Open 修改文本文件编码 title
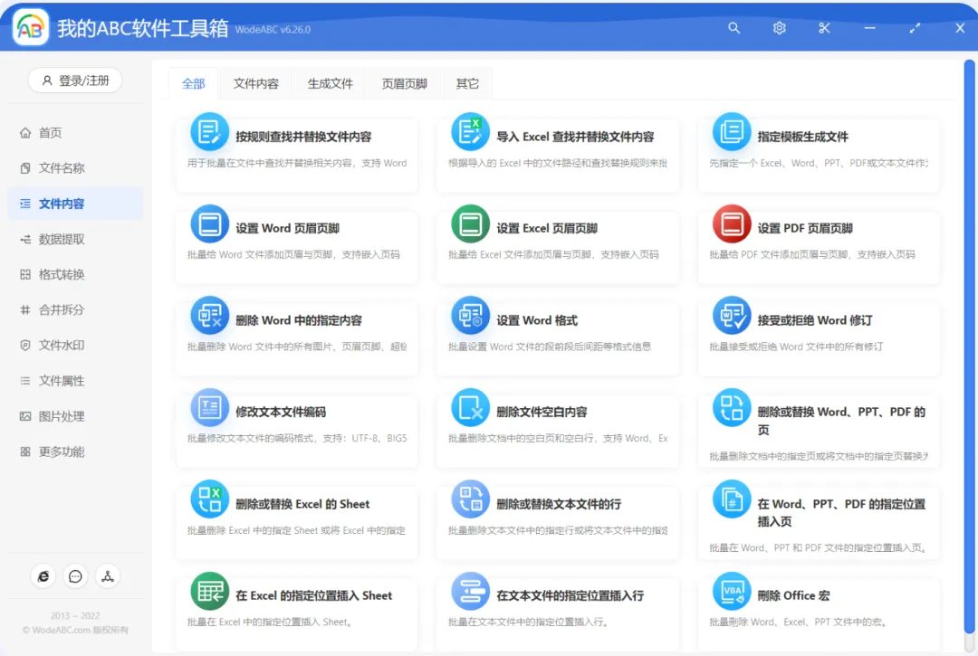The height and width of the screenshot is (656, 978). click(x=280, y=413)
